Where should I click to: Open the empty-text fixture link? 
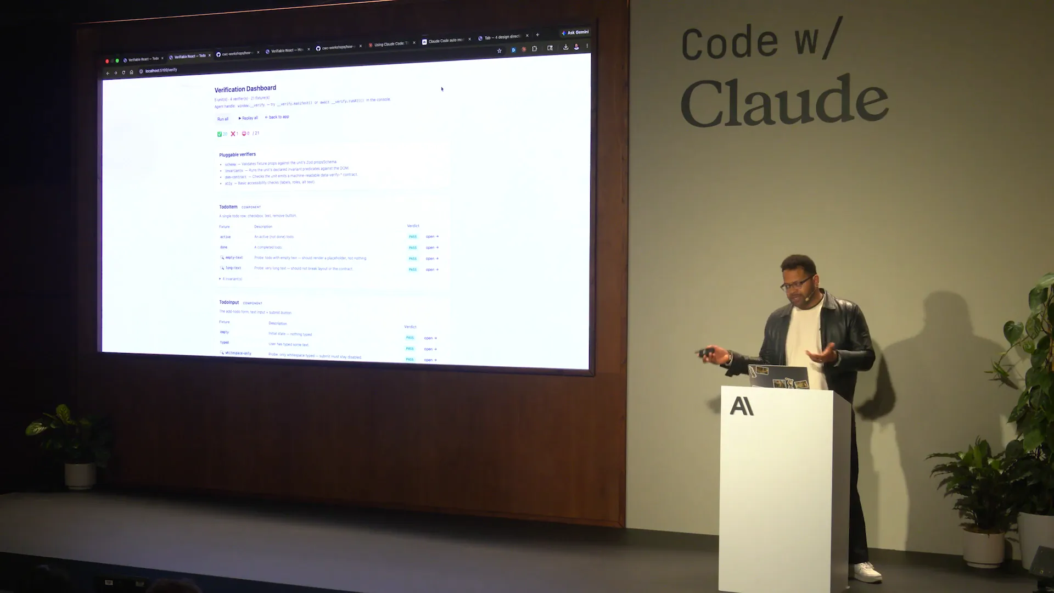pos(432,259)
